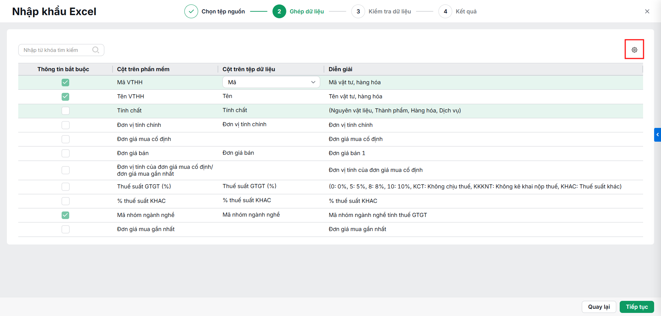Select description text Mã vật tư, hàng hóa
This screenshot has height=316, width=661.
point(355,83)
